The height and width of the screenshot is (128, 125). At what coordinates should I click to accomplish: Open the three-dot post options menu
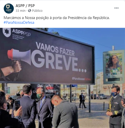coord(116,8)
